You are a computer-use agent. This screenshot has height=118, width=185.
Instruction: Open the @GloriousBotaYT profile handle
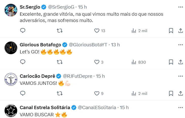[x=88, y=45]
